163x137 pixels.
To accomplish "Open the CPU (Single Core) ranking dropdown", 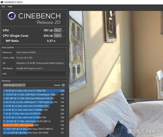I will tap(14, 85).
